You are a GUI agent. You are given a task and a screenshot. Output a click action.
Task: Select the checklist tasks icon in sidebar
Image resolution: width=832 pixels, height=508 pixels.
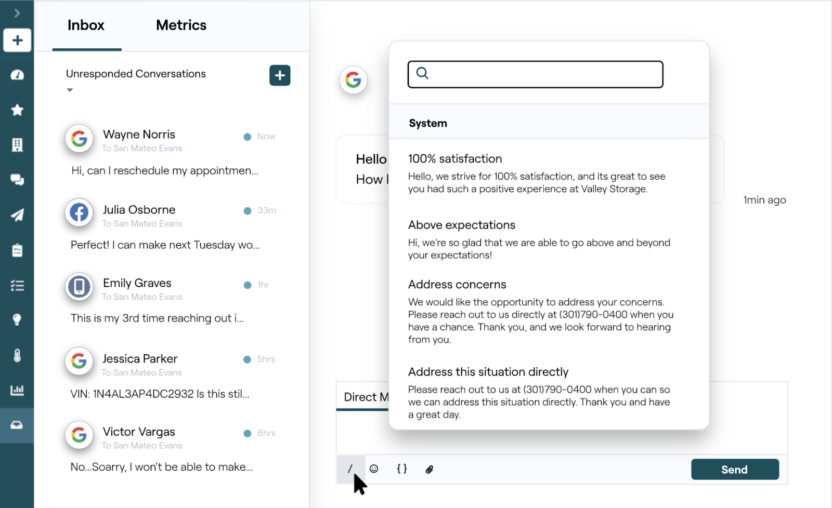17,285
